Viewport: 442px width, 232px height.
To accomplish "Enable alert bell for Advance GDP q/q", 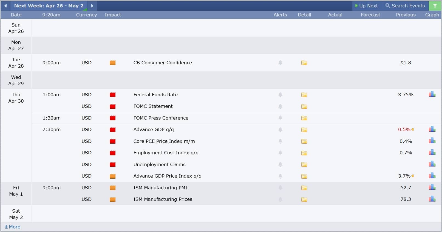I will pos(280,129).
